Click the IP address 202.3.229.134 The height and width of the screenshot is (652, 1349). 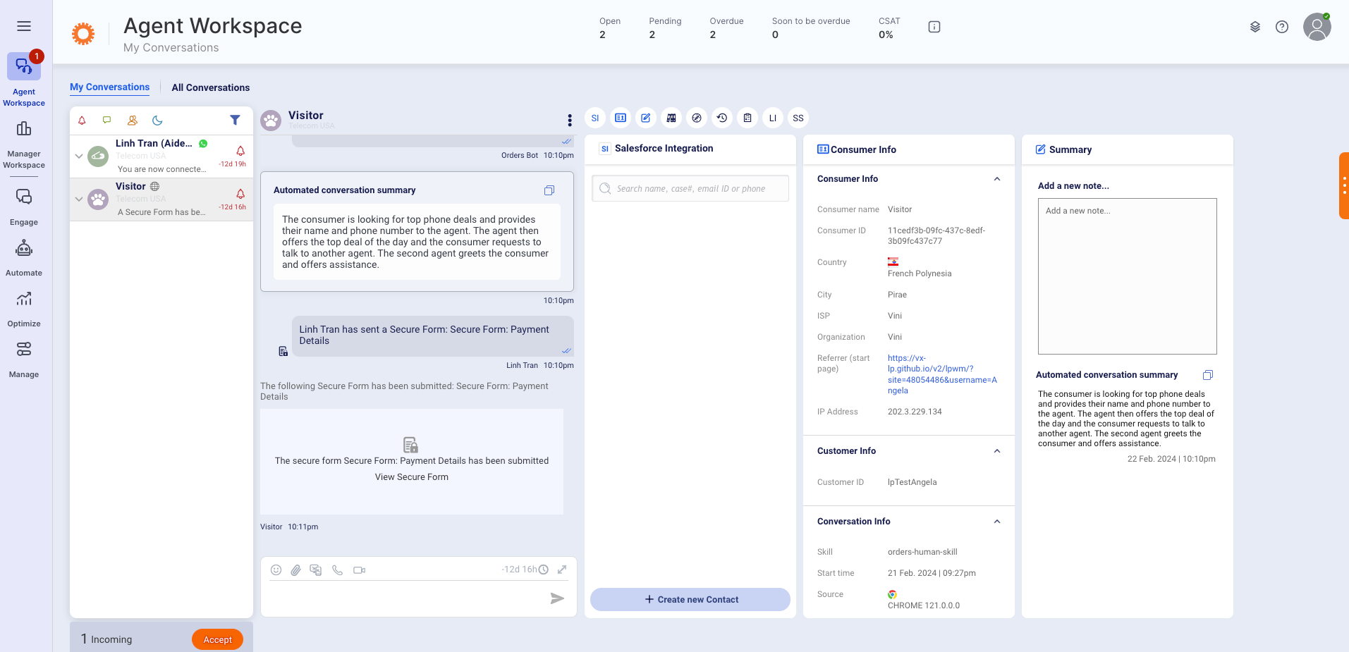click(915, 412)
